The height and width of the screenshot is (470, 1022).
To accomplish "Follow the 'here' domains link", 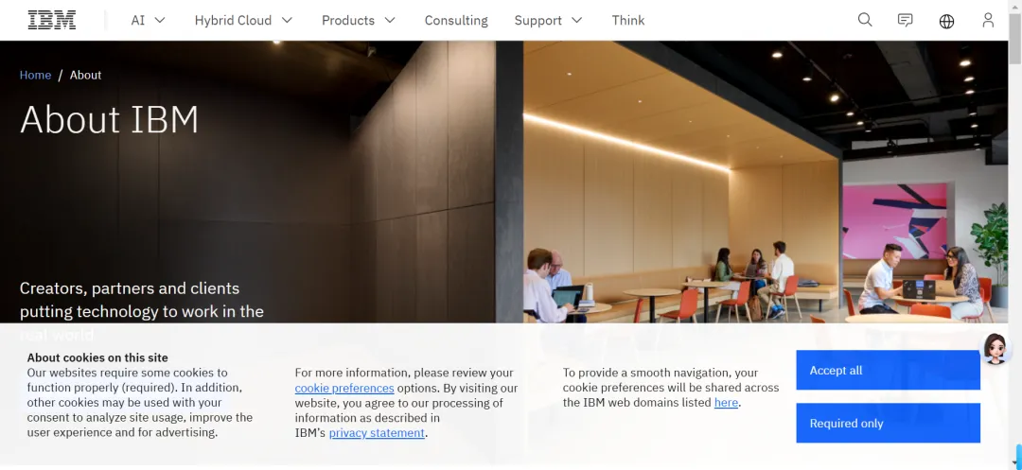I will pos(726,402).
